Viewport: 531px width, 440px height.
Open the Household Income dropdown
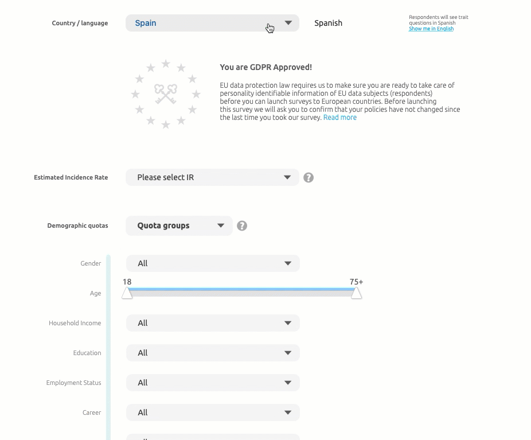[213, 323]
